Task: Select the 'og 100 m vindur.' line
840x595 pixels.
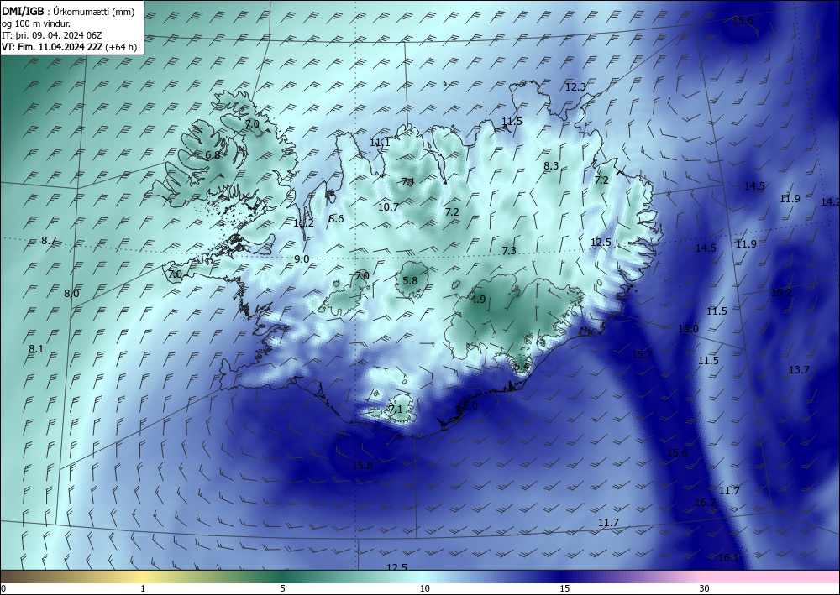Action: pos(36,23)
